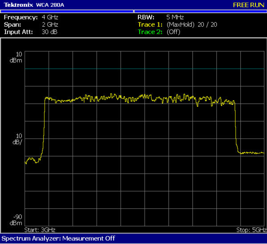The height and width of the screenshot is (244, 267).
Task: Click the 10 dB/ vertical scale label
Action: coord(16,138)
